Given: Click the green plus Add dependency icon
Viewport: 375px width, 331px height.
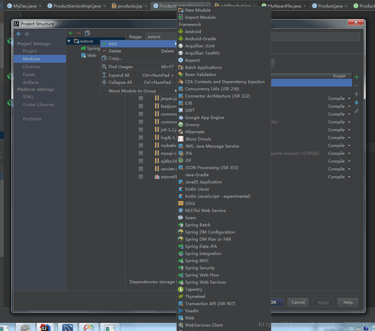Looking at the screenshot, I should (x=357, y=77).
